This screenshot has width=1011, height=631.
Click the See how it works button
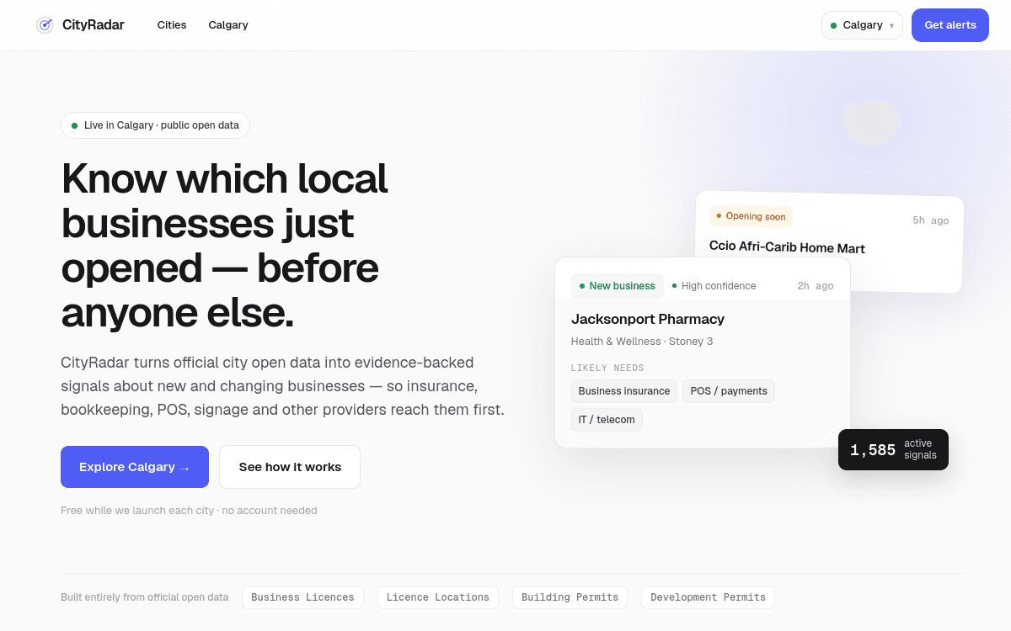[x=290, y=467]
